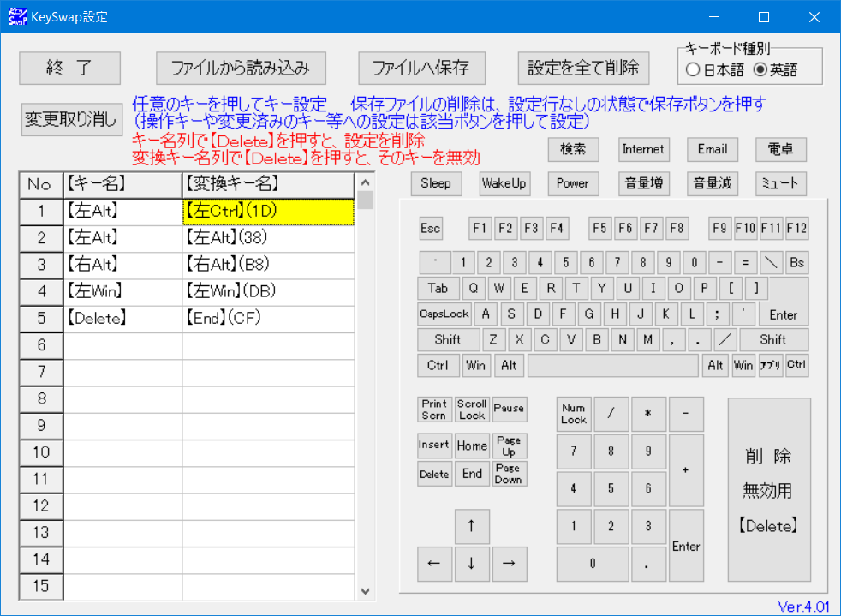Select the 【左Alt】(38) cell in row 2
The height and width of the screenshot is (616, 841).
click(268, 238)
